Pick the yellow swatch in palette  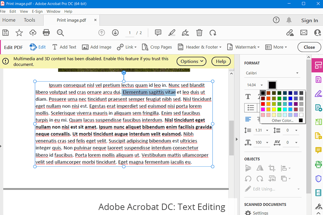point(274,109)
